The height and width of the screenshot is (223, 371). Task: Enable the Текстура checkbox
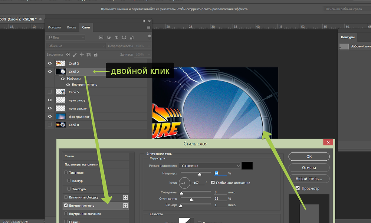(x=69, y=189)
